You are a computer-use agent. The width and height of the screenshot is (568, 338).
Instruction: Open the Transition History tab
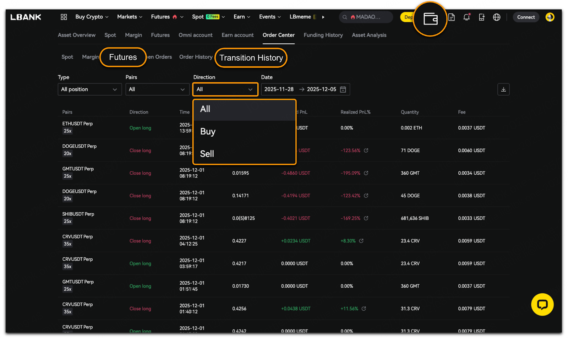[251, 58]
